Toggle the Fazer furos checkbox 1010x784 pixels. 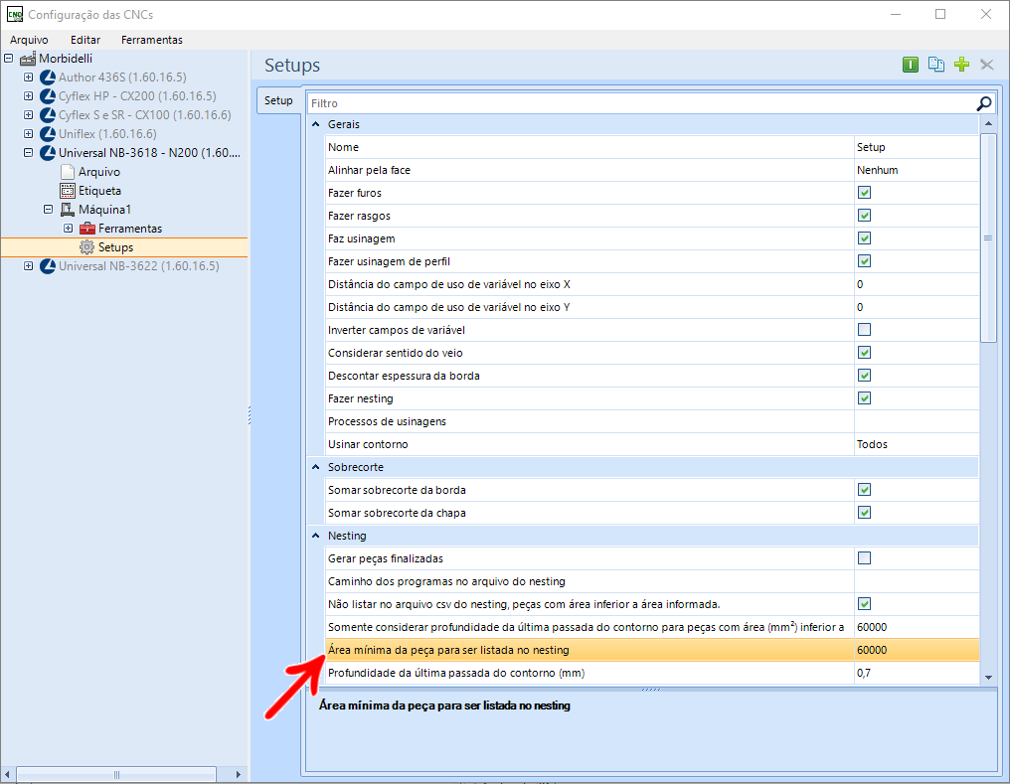[x=865, y=193]
